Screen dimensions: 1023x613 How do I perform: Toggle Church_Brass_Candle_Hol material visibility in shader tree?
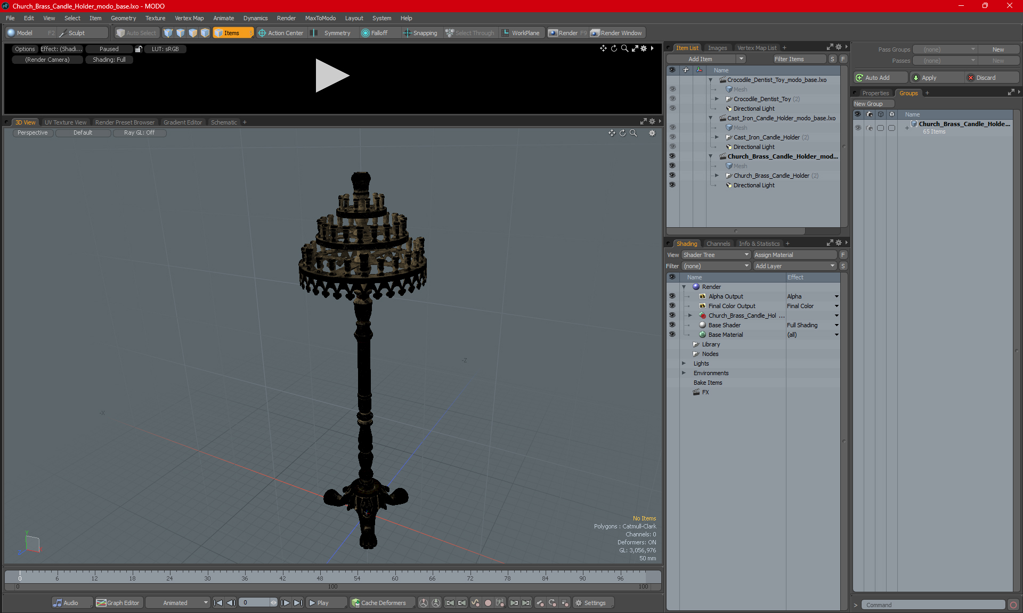pyautogui.click(x=672, y=316)
